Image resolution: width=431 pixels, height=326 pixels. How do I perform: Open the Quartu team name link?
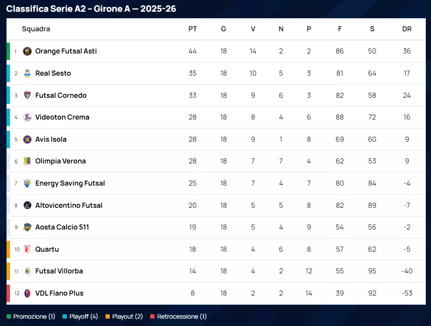(x=47, y=249)
